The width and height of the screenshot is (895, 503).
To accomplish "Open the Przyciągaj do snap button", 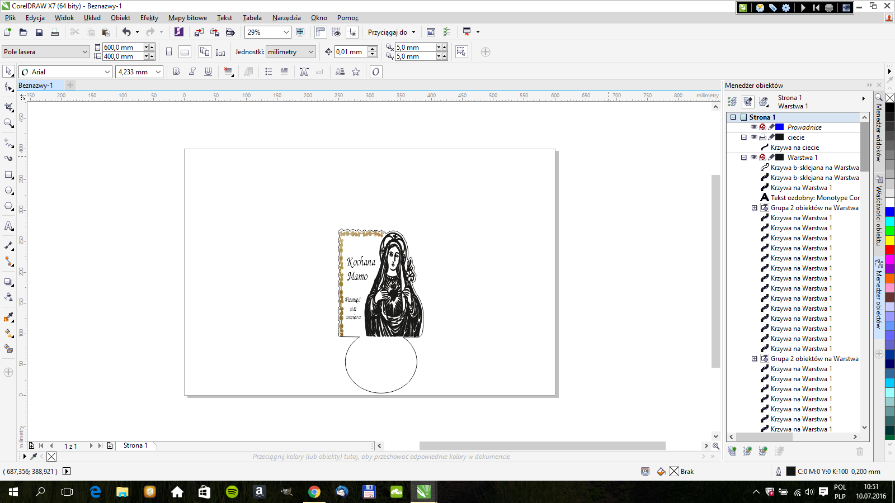I will (392, 32).
